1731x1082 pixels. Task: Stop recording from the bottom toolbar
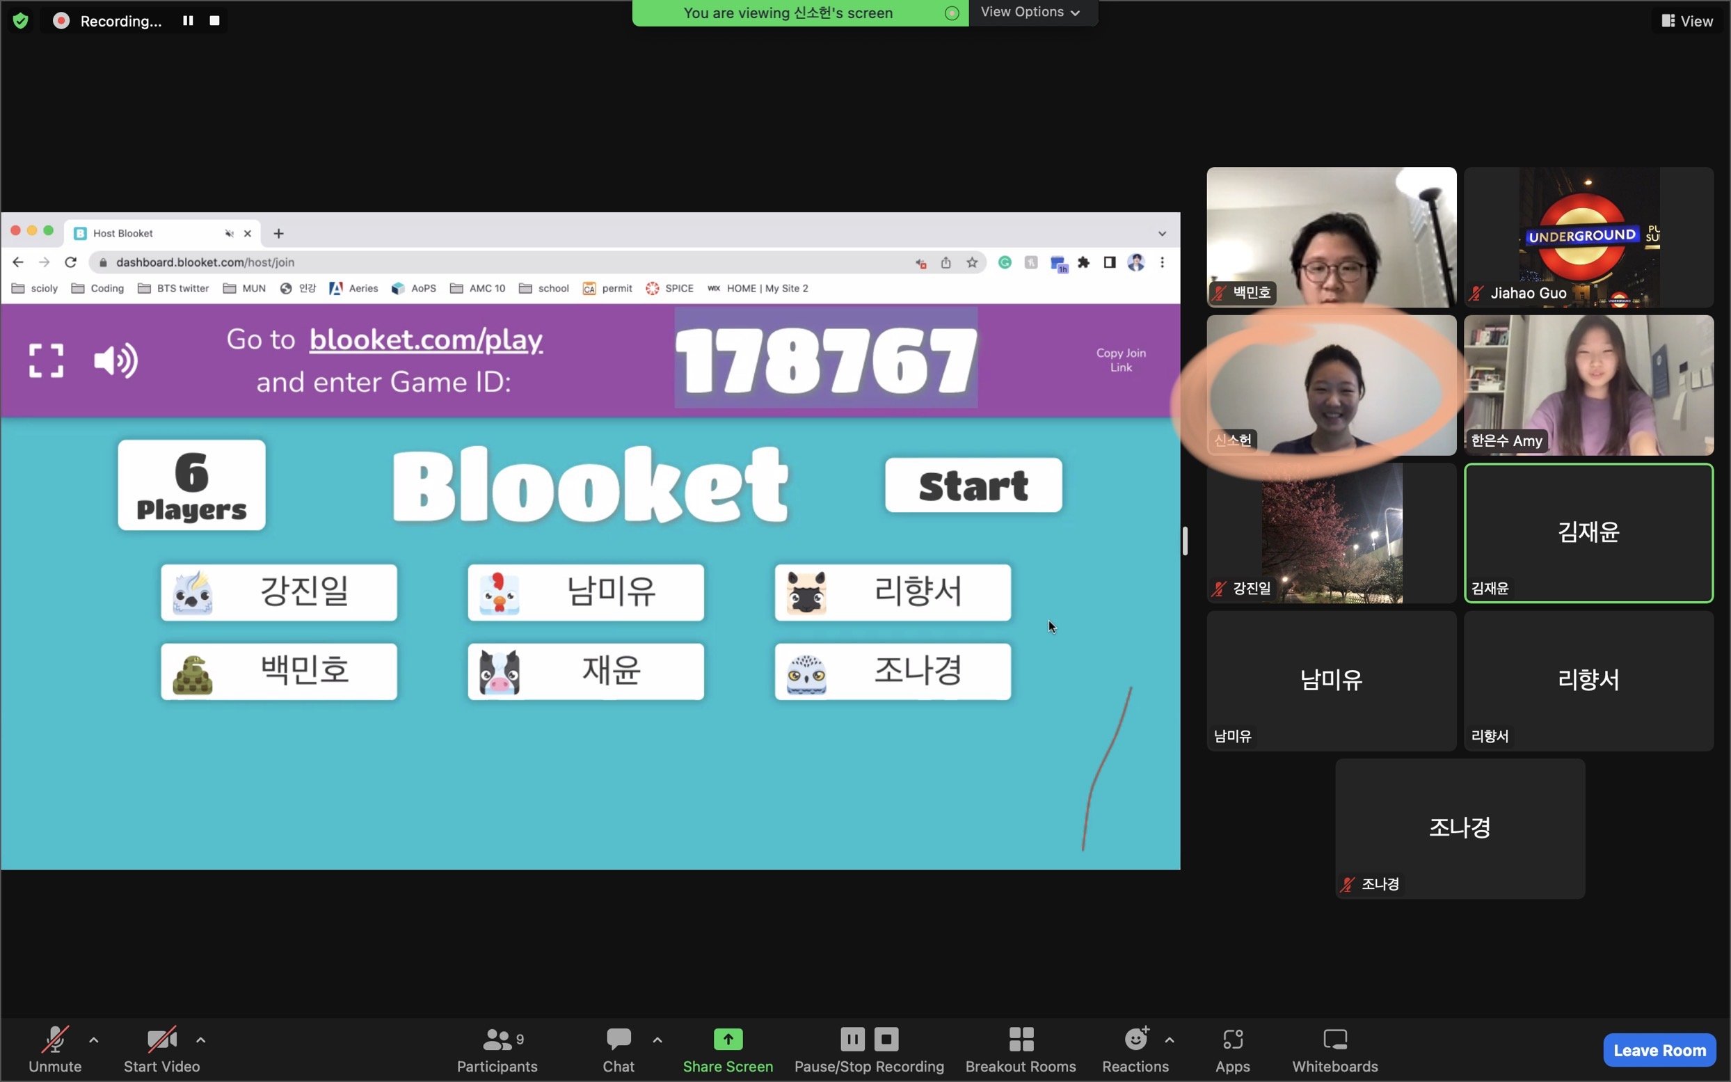pyautogui.click(x=886, y=1039)
